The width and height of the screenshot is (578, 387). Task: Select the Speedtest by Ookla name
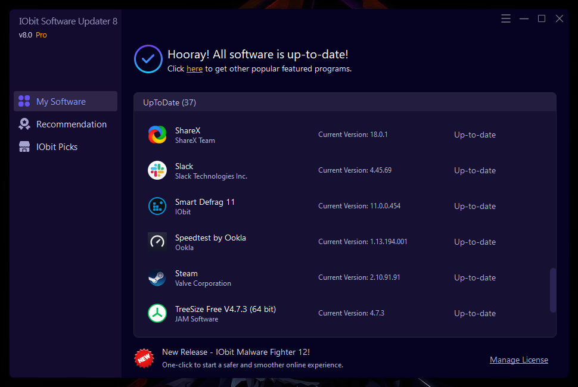tap(210, 238)
